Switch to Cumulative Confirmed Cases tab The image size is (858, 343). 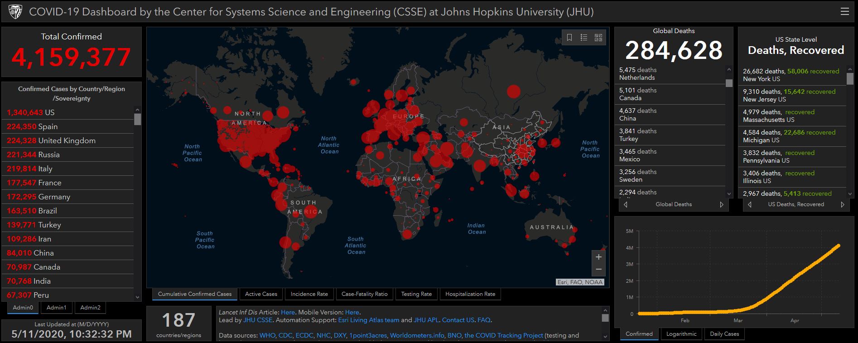tap(195, 294)
